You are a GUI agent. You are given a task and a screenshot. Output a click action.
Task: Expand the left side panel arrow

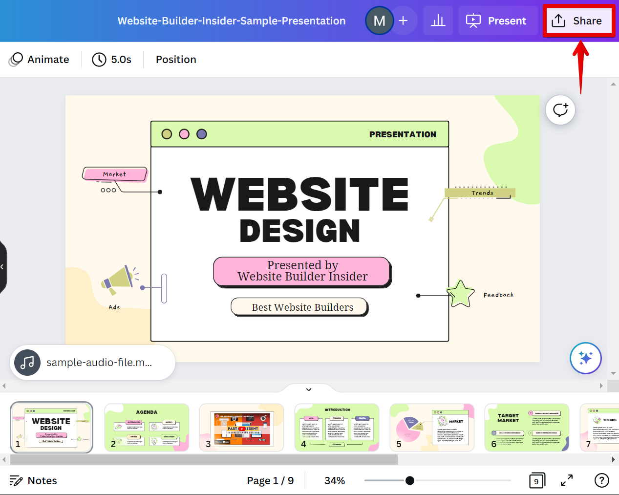tap(3, 266)
